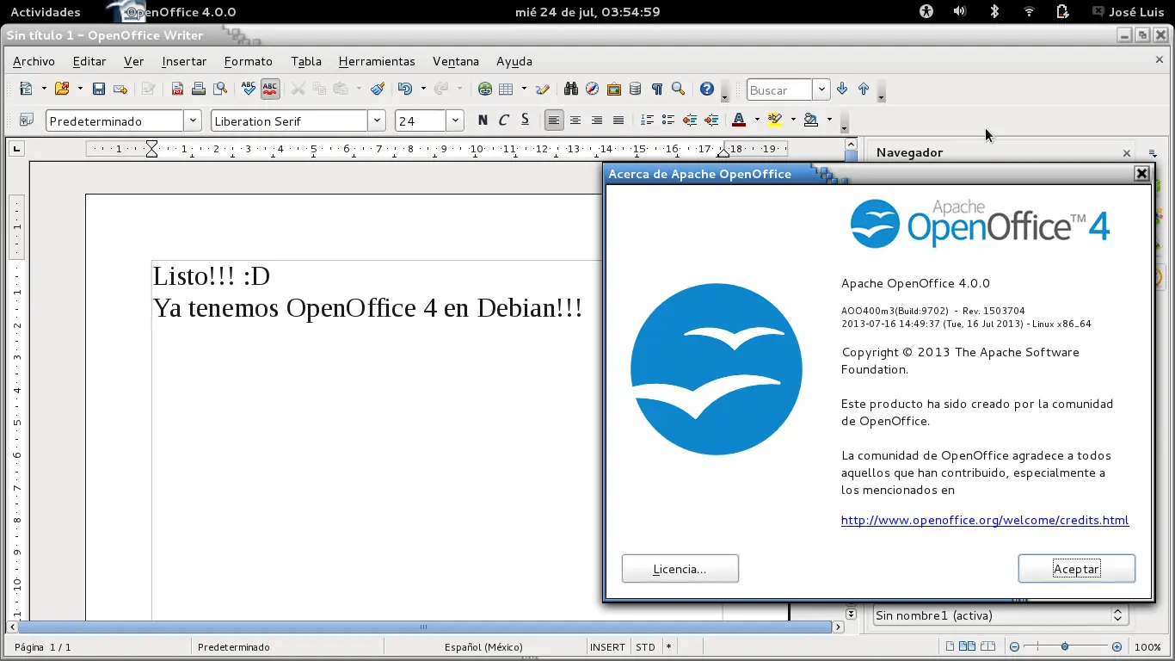Click the Open file folder icon

[x=62, y=89]
